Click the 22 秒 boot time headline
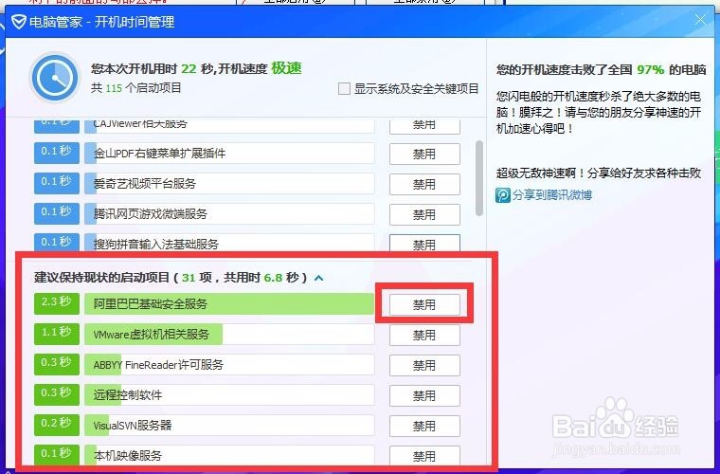Viewport: 720px width, 474px height. pyautogui.click(x=196, y=69)
